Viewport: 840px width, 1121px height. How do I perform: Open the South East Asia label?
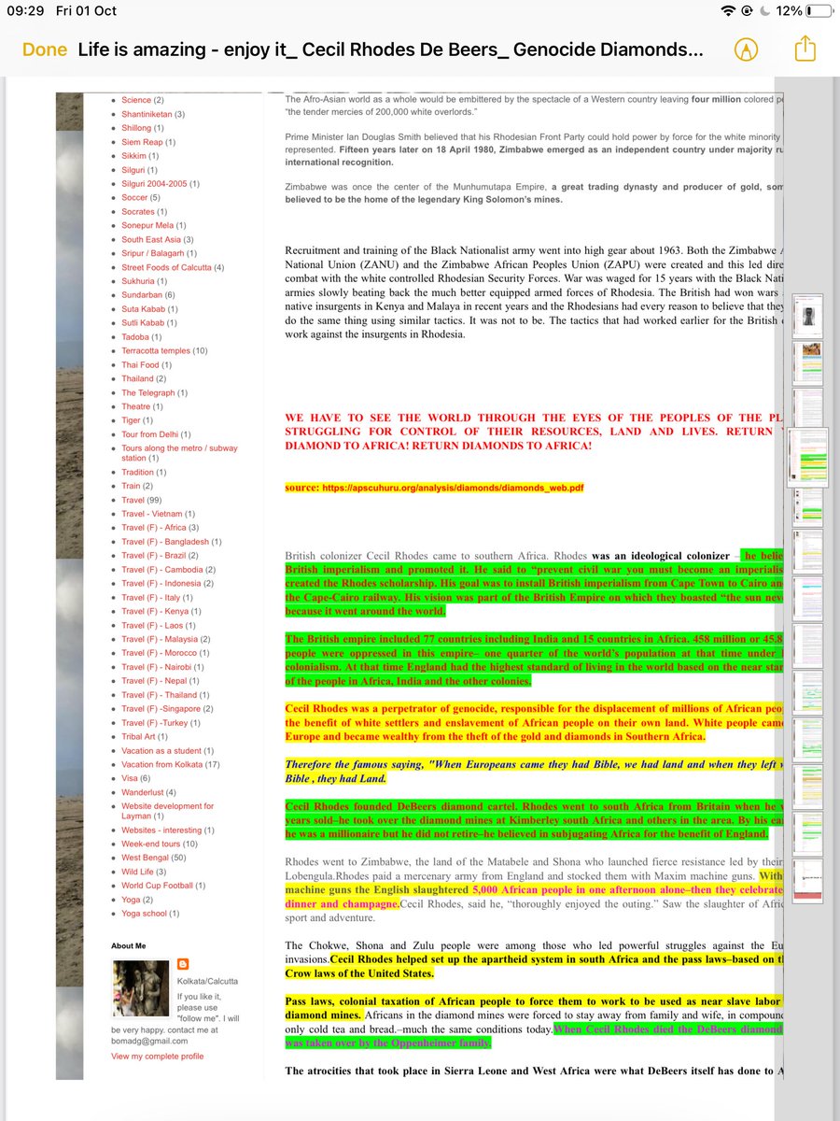pos(151,240)
